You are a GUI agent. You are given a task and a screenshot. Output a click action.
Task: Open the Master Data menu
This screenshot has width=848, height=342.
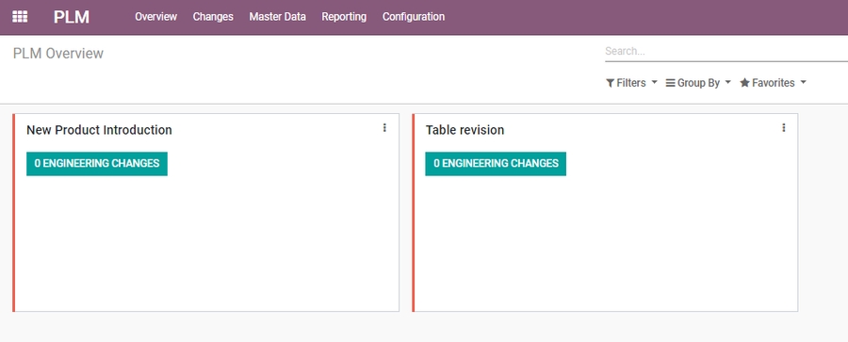click(277, 17)
